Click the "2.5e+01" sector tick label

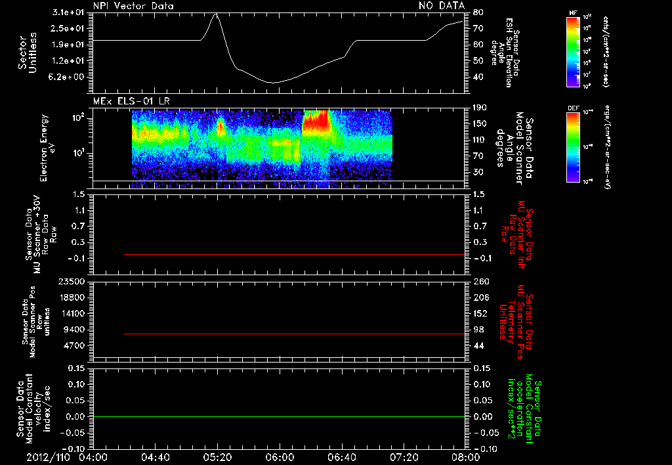(x=68, y=29)
